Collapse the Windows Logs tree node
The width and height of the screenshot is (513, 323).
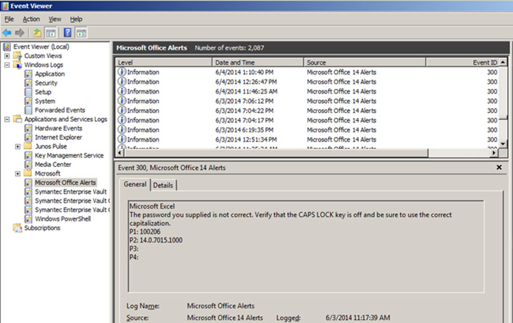coord(7,65)
